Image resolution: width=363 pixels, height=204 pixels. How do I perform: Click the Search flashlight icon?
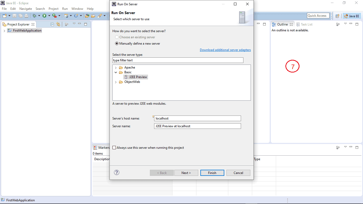(x=100, y=16)
